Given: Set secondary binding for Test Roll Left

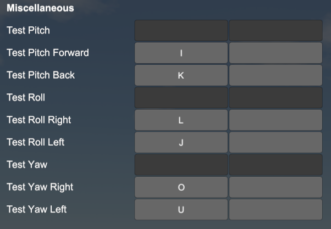Looking at the screenshot, I should click(x=275, y=142).
